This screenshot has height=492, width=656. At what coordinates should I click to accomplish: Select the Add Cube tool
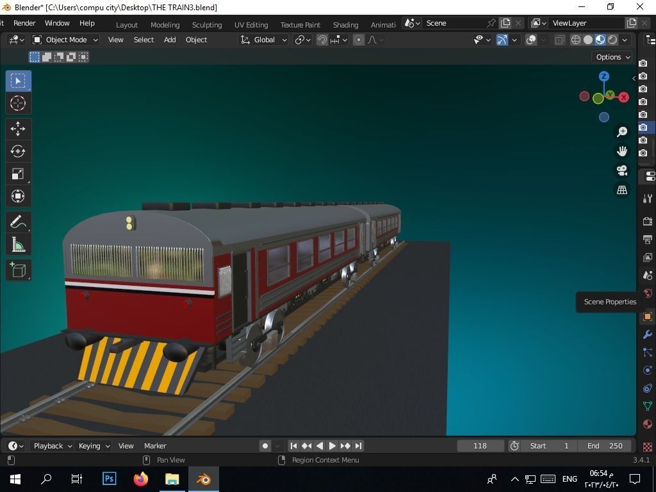click(x=18, y=270)
